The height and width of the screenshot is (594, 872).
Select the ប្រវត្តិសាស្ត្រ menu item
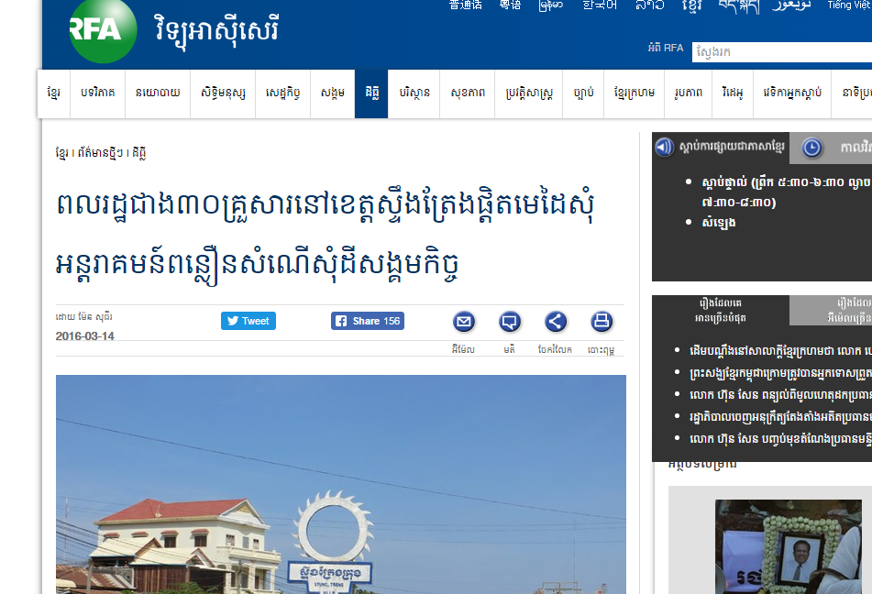pyautogui.click(x=529, y=93)
